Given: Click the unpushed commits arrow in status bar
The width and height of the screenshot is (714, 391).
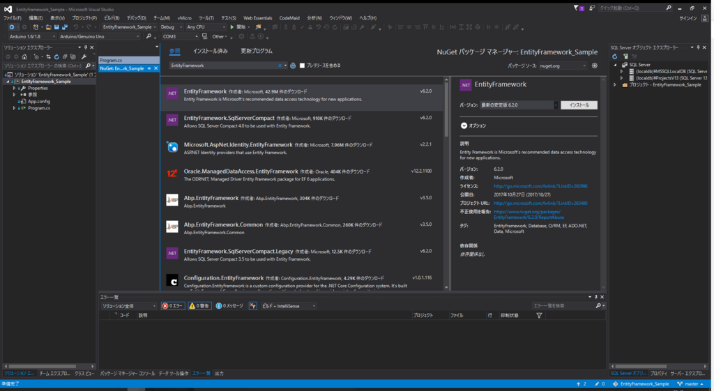Looking at the screenshot, I should pyautogui.click(x=578, y=384).
